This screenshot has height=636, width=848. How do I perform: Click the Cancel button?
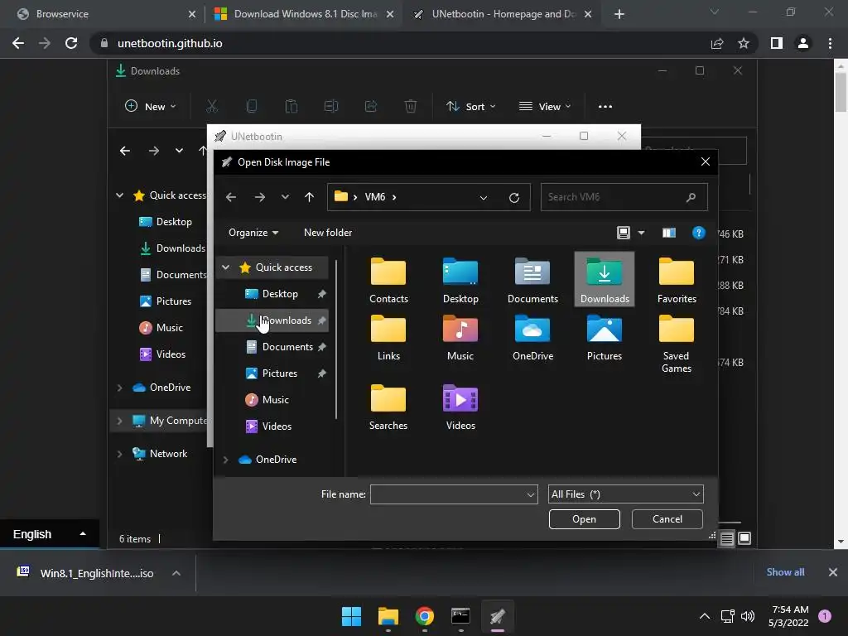point(667,519)
